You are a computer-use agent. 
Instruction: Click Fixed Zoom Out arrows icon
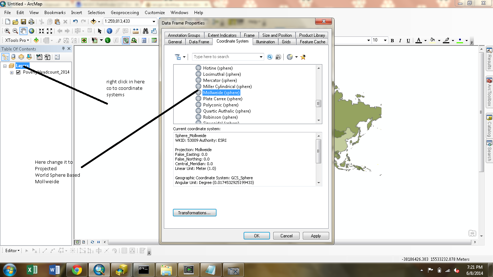[49, 31]
